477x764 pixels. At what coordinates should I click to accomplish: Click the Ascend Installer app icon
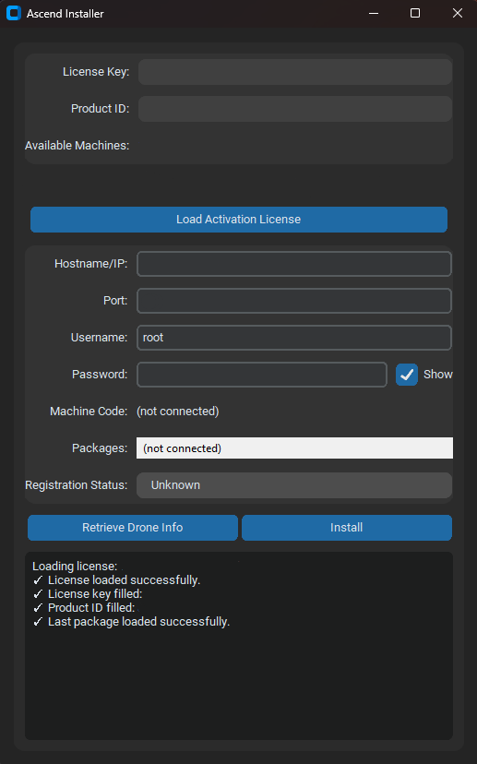tap(14, 13)
